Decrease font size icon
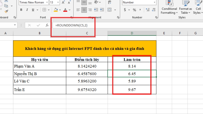203x114 pixels. (69, 2)
